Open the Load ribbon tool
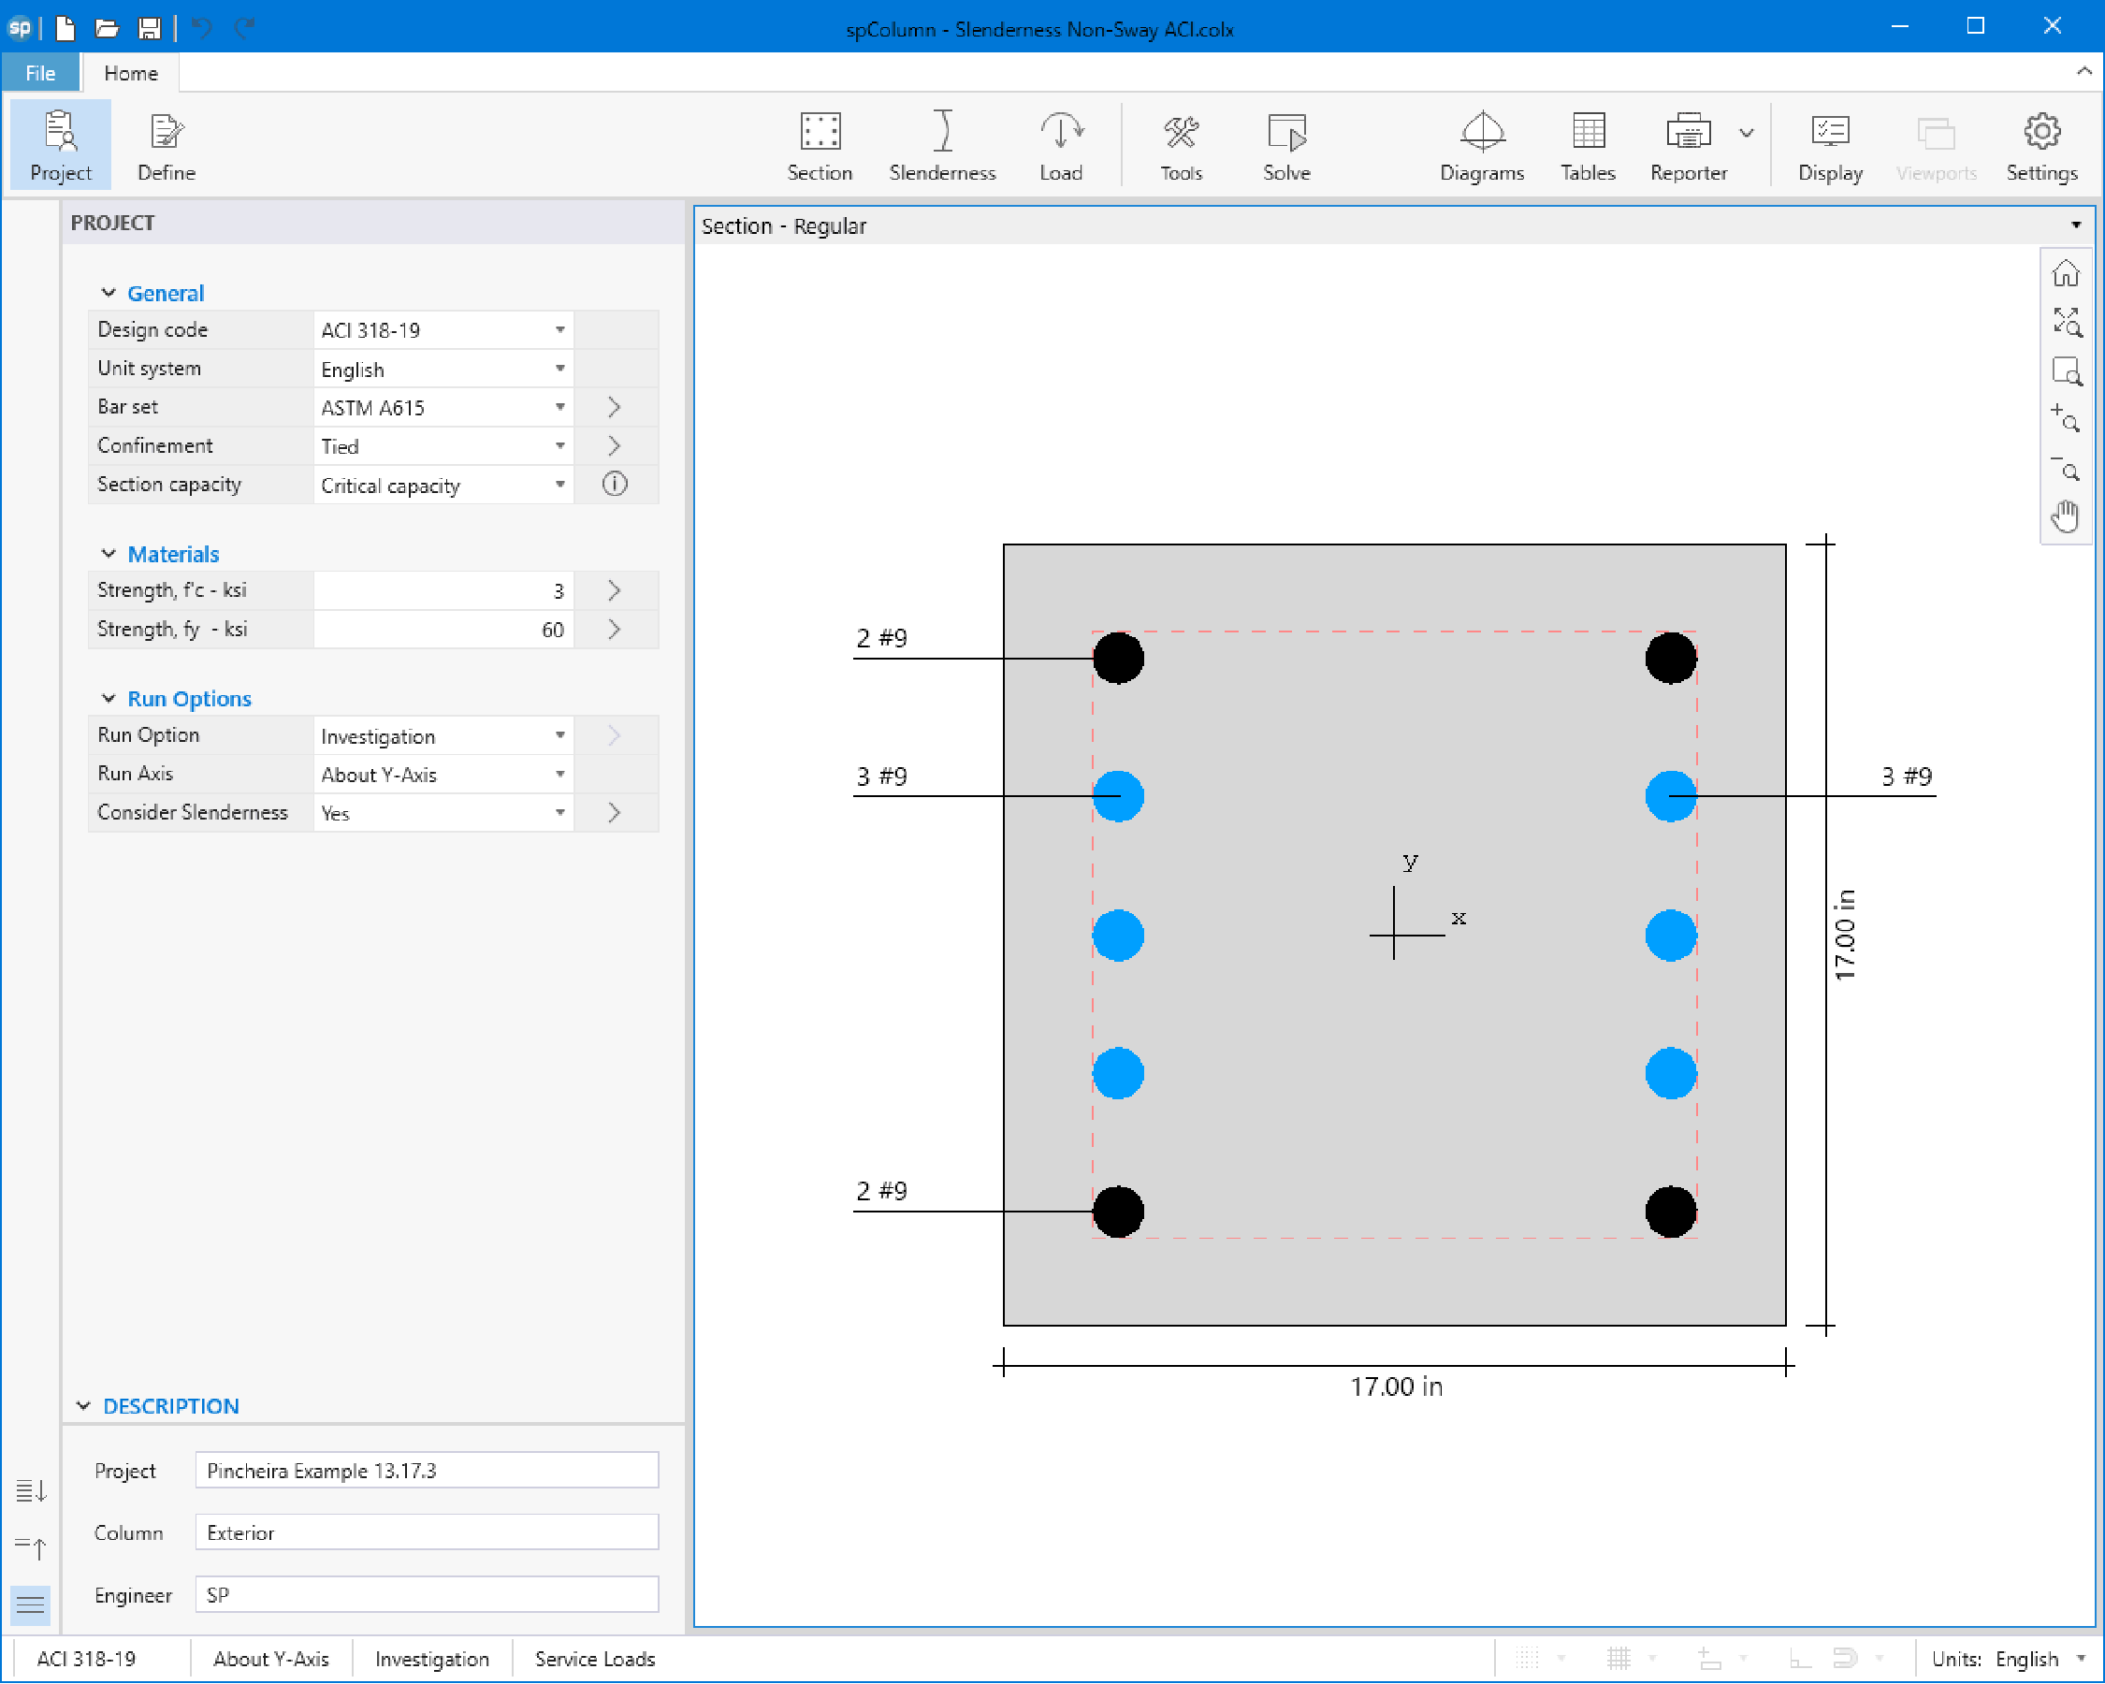The image size is (2105, 1684). (x=1060, y=144)
